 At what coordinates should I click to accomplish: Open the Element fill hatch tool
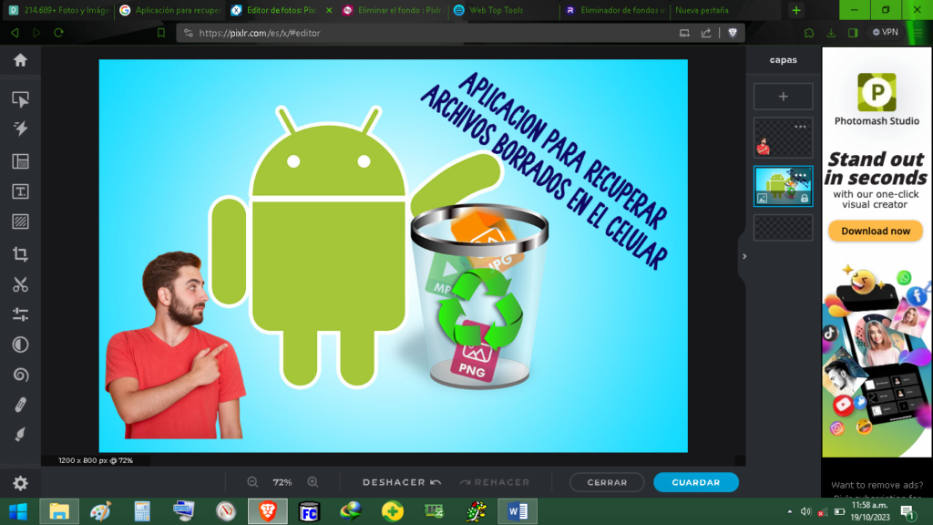coord(20,222)
